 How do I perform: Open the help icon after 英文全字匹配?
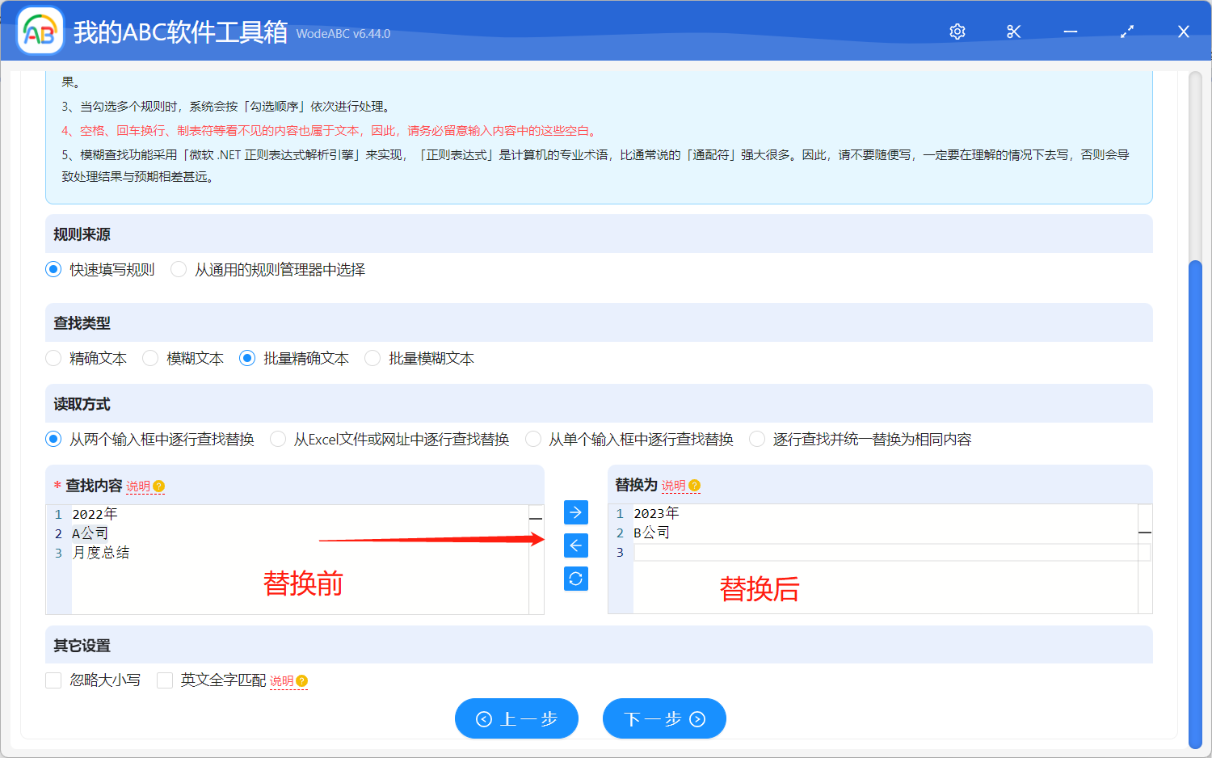click(301, 681)
